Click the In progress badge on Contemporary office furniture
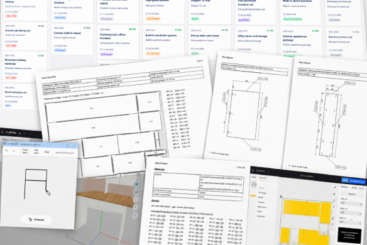 click(x=106, y=54)
